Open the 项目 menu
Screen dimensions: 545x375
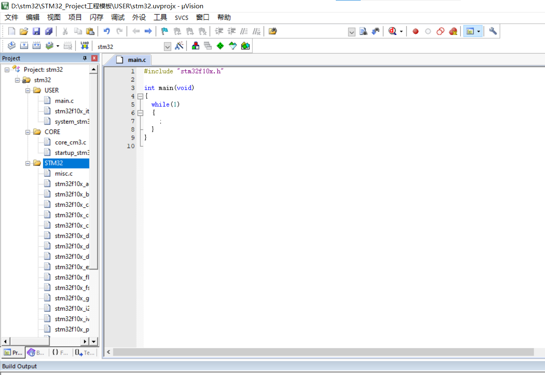(75, 17)
